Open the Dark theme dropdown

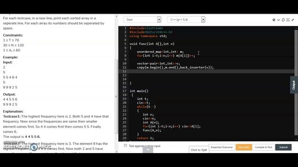pos(142,19)
